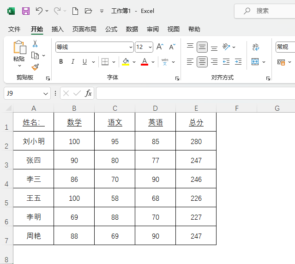Open the 文件 menu
The height and width of the screenshot is (264, 295).
(14, 29)
